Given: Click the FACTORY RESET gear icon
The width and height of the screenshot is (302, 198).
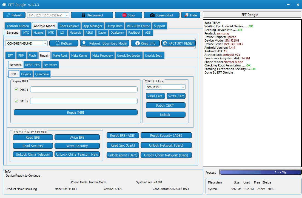Looking at the screenshot, I should [x=165, y=43].
